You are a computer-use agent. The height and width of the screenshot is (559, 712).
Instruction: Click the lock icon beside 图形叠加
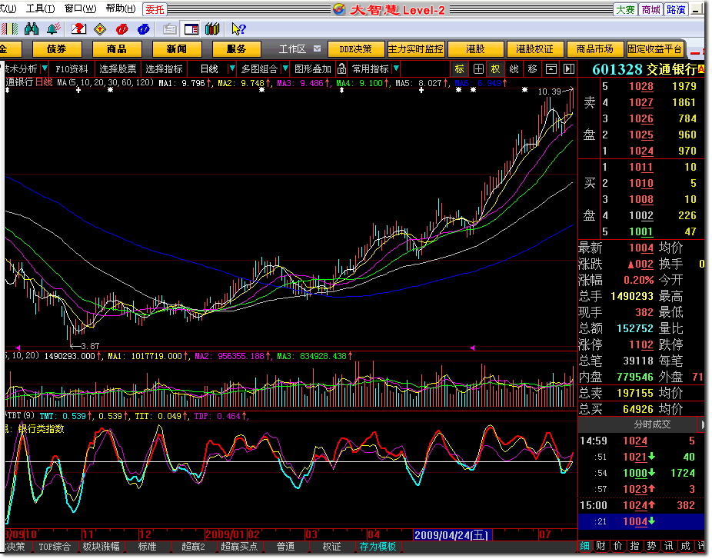coord(342,69)
